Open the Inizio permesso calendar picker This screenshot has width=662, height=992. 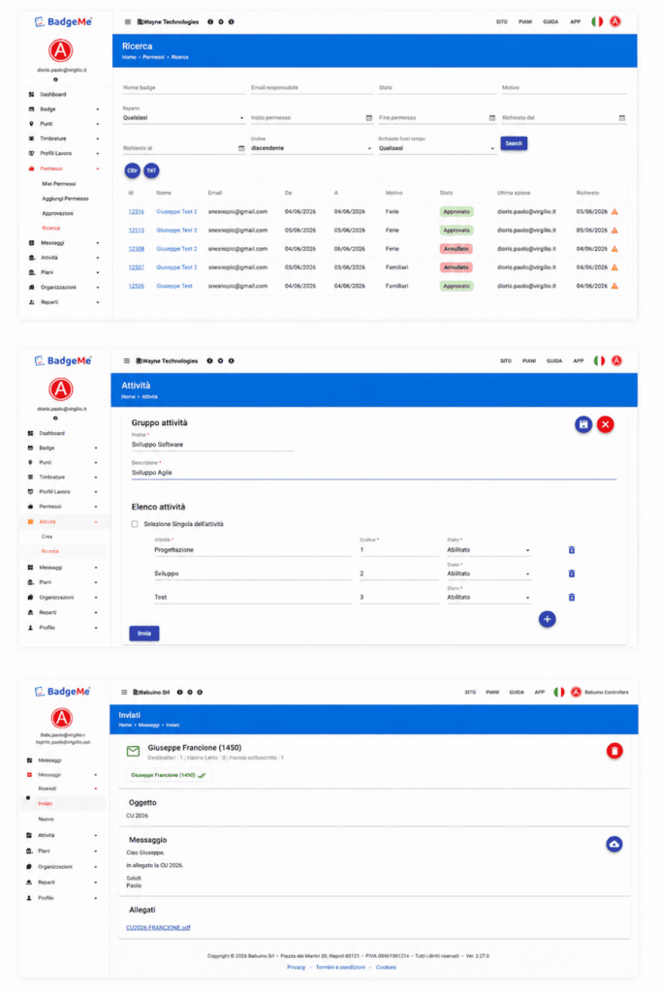click(x=369, y=117)
